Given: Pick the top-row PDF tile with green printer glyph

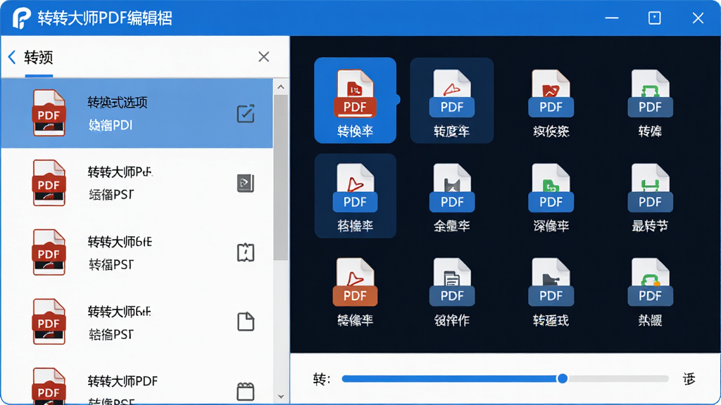Looking at the screenshot, I should (x=650, y=103).
